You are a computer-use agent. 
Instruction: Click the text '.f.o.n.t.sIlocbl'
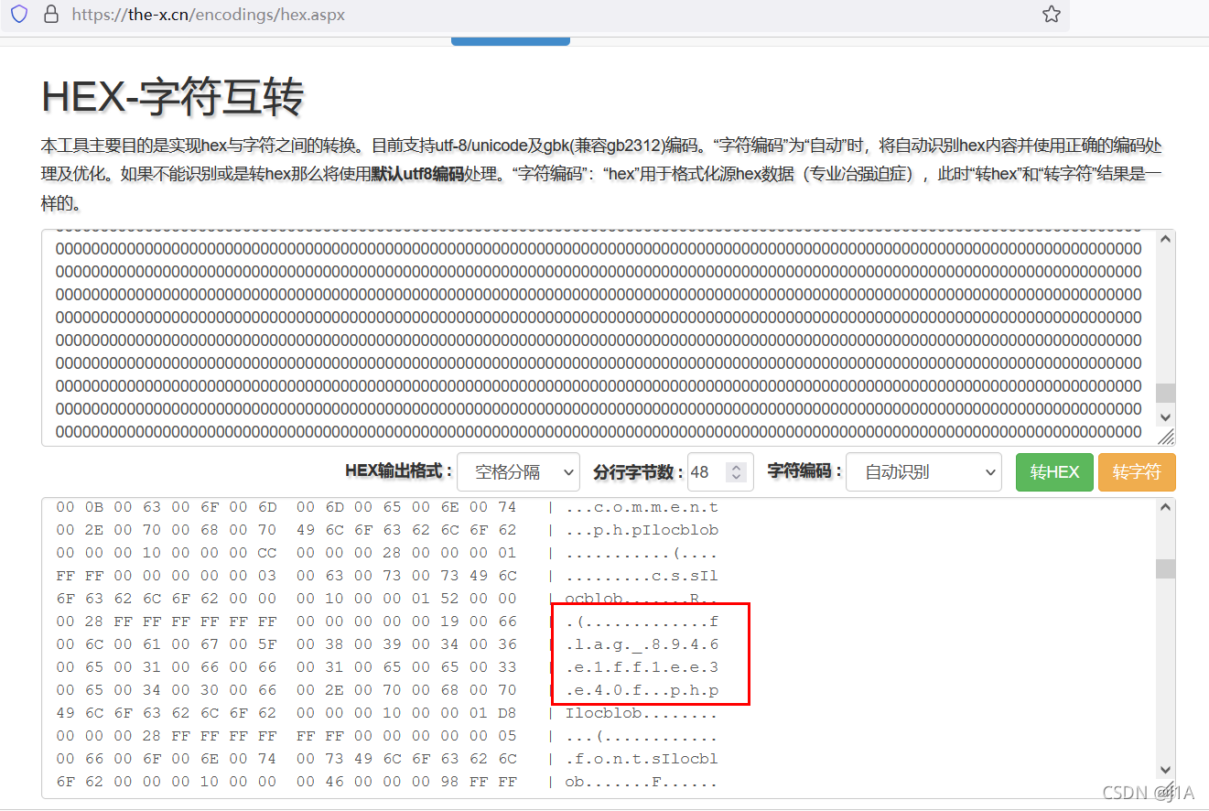tap(642, 759)
